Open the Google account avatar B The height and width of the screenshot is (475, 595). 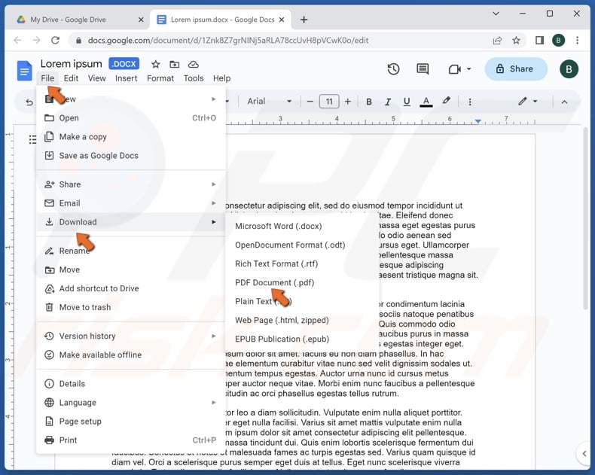tap(569, 69)
